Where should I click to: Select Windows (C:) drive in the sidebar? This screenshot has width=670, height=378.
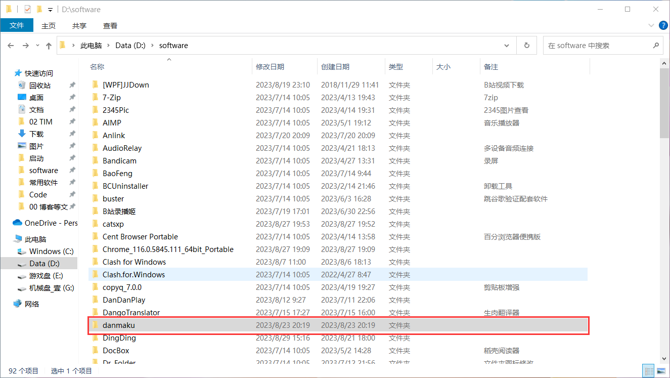[51, 251]
